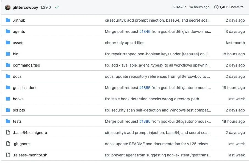Open the 'chore: tidy up old files' commit
The height and width of the screenshot is (163, 249).
pyautogui.click(x=125, y=43)
